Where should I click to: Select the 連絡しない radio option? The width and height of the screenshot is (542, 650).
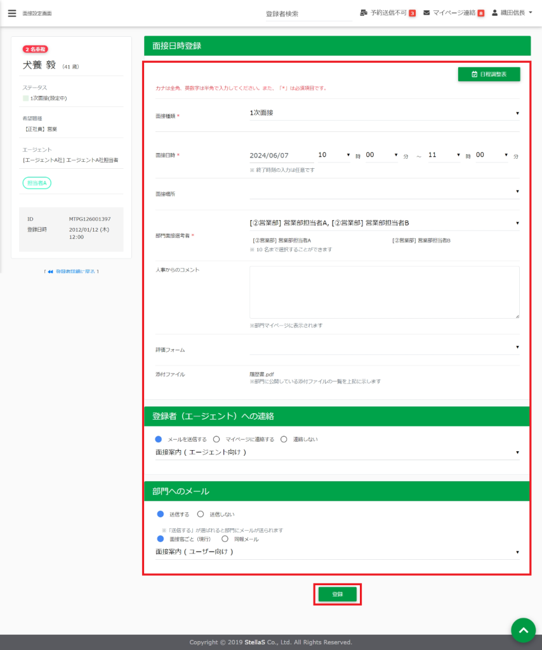point(284,439)
